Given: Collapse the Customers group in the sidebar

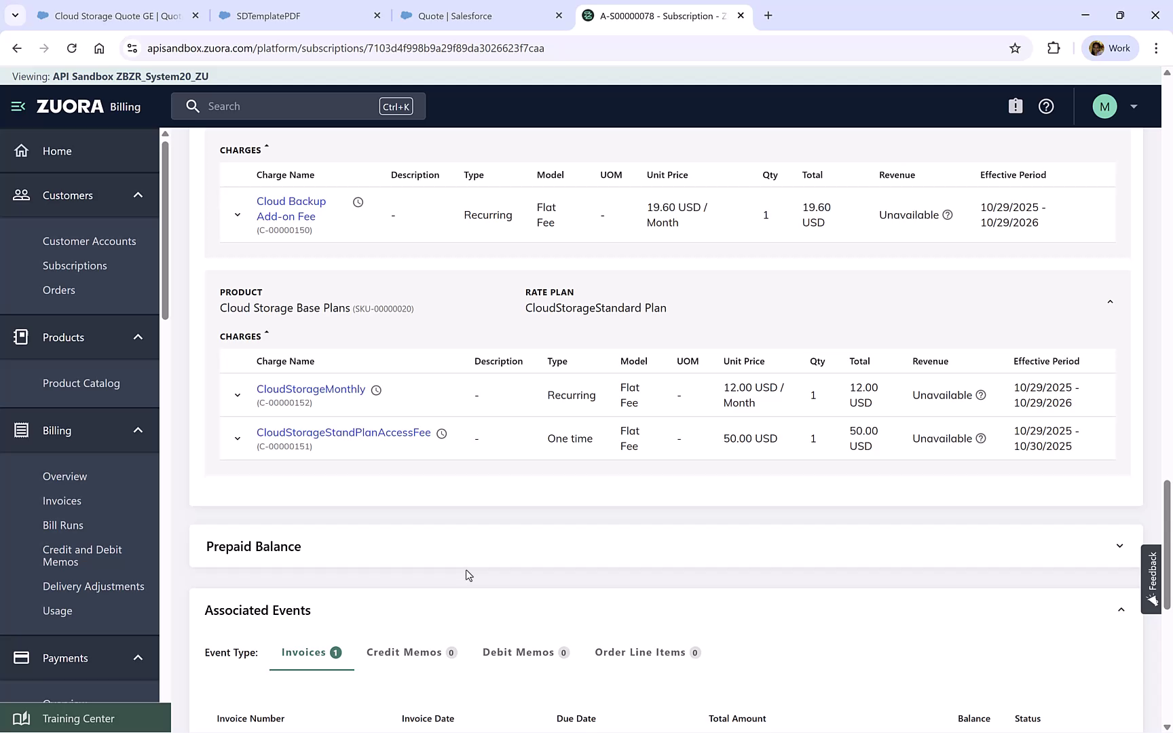Looking at the screenshot, I should pos(138,195).
